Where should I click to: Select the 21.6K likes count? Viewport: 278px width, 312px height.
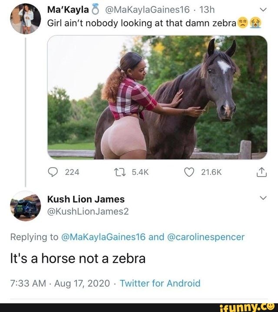coord(212,172)
